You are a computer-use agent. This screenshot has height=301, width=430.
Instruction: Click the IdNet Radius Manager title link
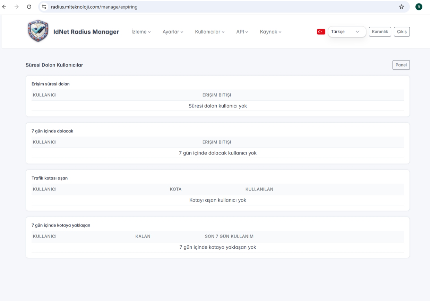(86, 32)
